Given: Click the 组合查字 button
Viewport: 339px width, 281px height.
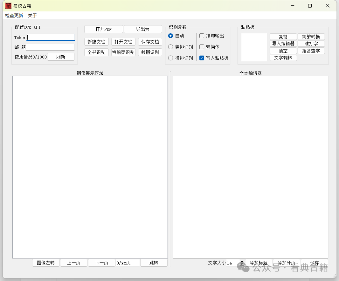Looking at the screenshot, I should (x=311, y=51).
